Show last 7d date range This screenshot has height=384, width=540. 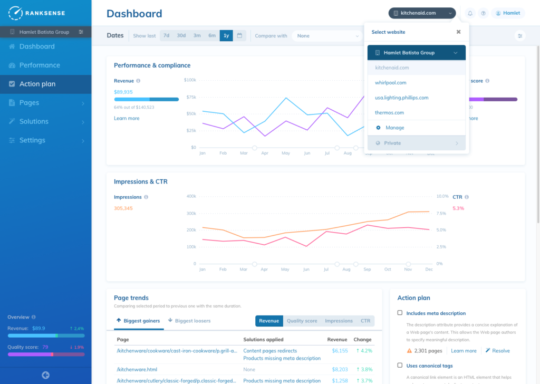pos(166,35)
